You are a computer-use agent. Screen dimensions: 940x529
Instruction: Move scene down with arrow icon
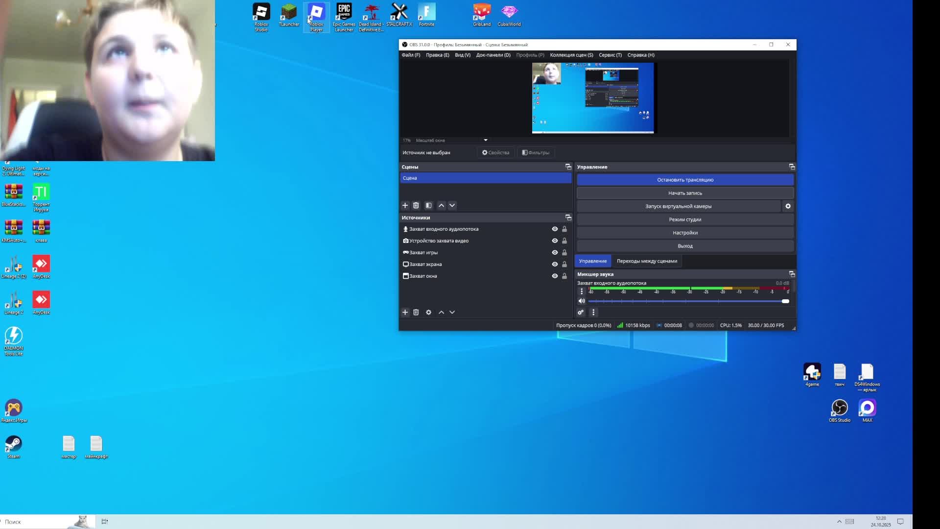pos(452,206)
